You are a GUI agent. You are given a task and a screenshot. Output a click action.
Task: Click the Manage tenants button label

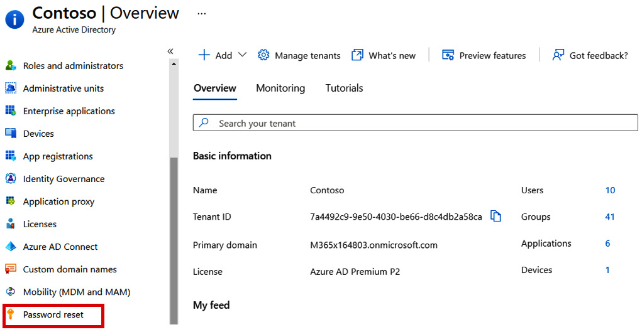pyautogui.click(x=307, y=56)
